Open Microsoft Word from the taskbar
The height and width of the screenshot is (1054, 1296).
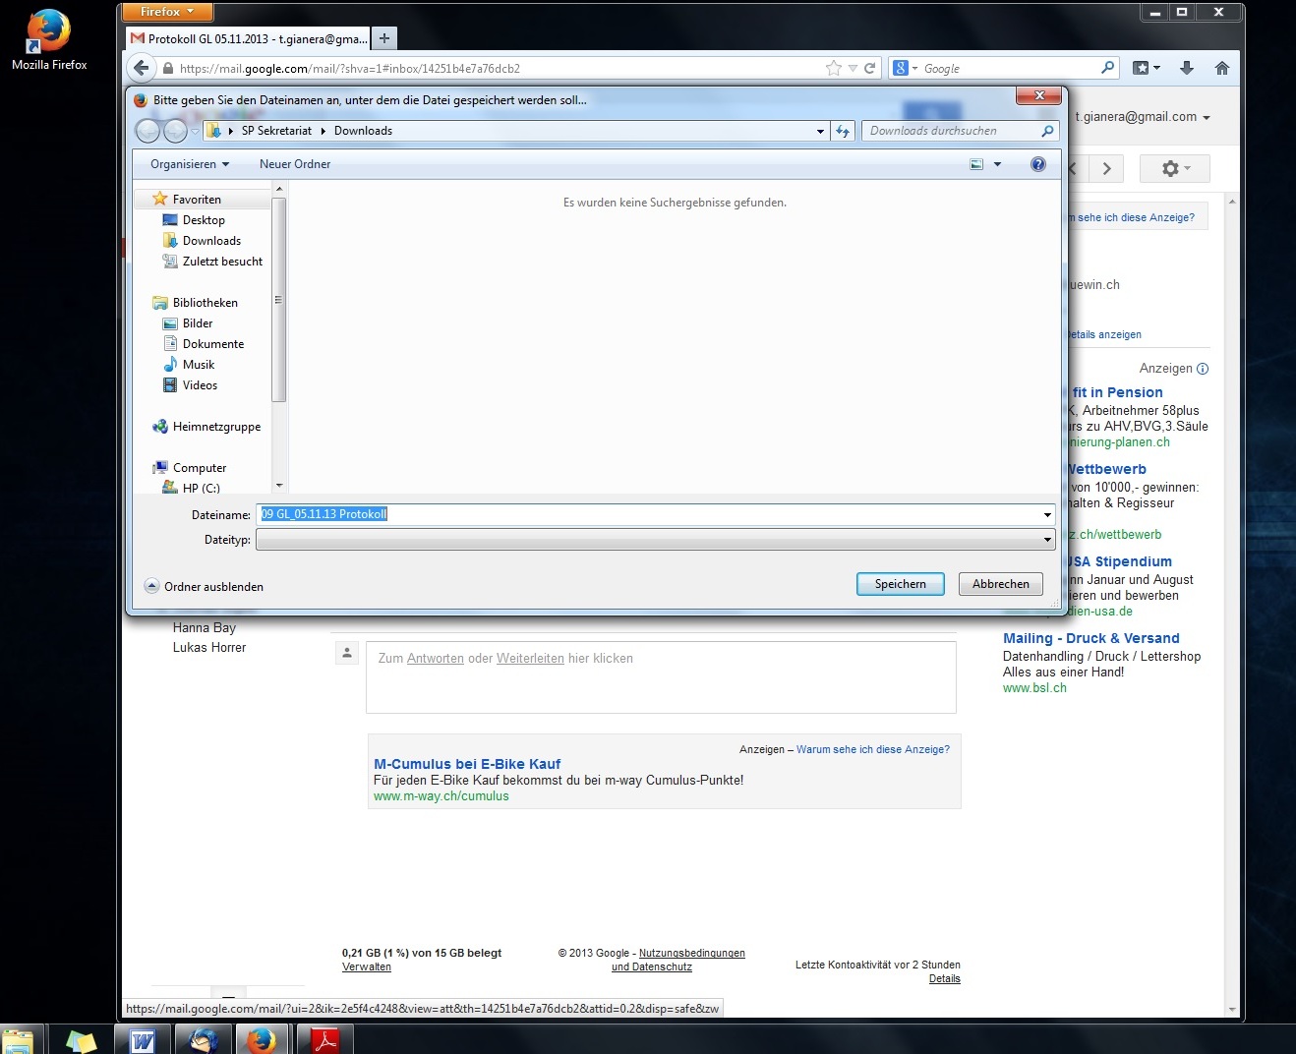click(144, 1039)
